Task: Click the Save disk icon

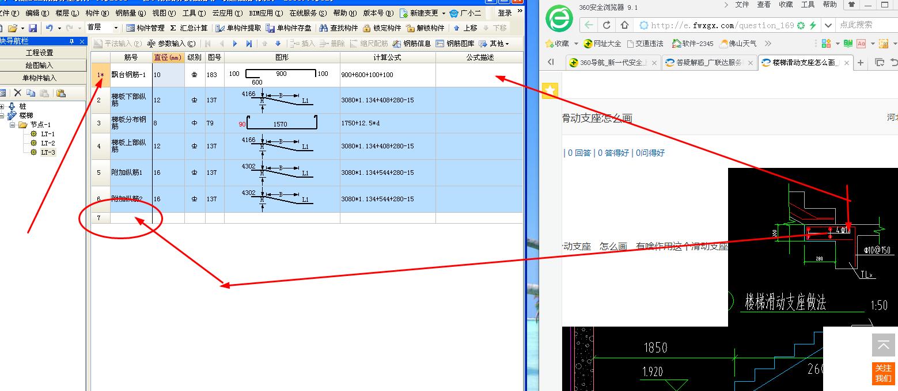Action: tap(33, 28)
